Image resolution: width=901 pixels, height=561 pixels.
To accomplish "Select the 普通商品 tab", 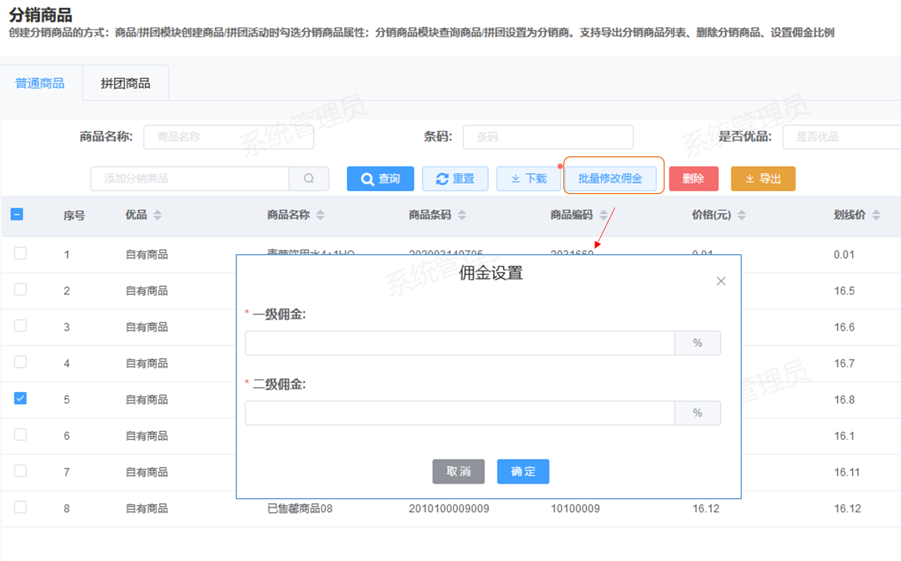I will pyautogui.click(x=40, y=84).
